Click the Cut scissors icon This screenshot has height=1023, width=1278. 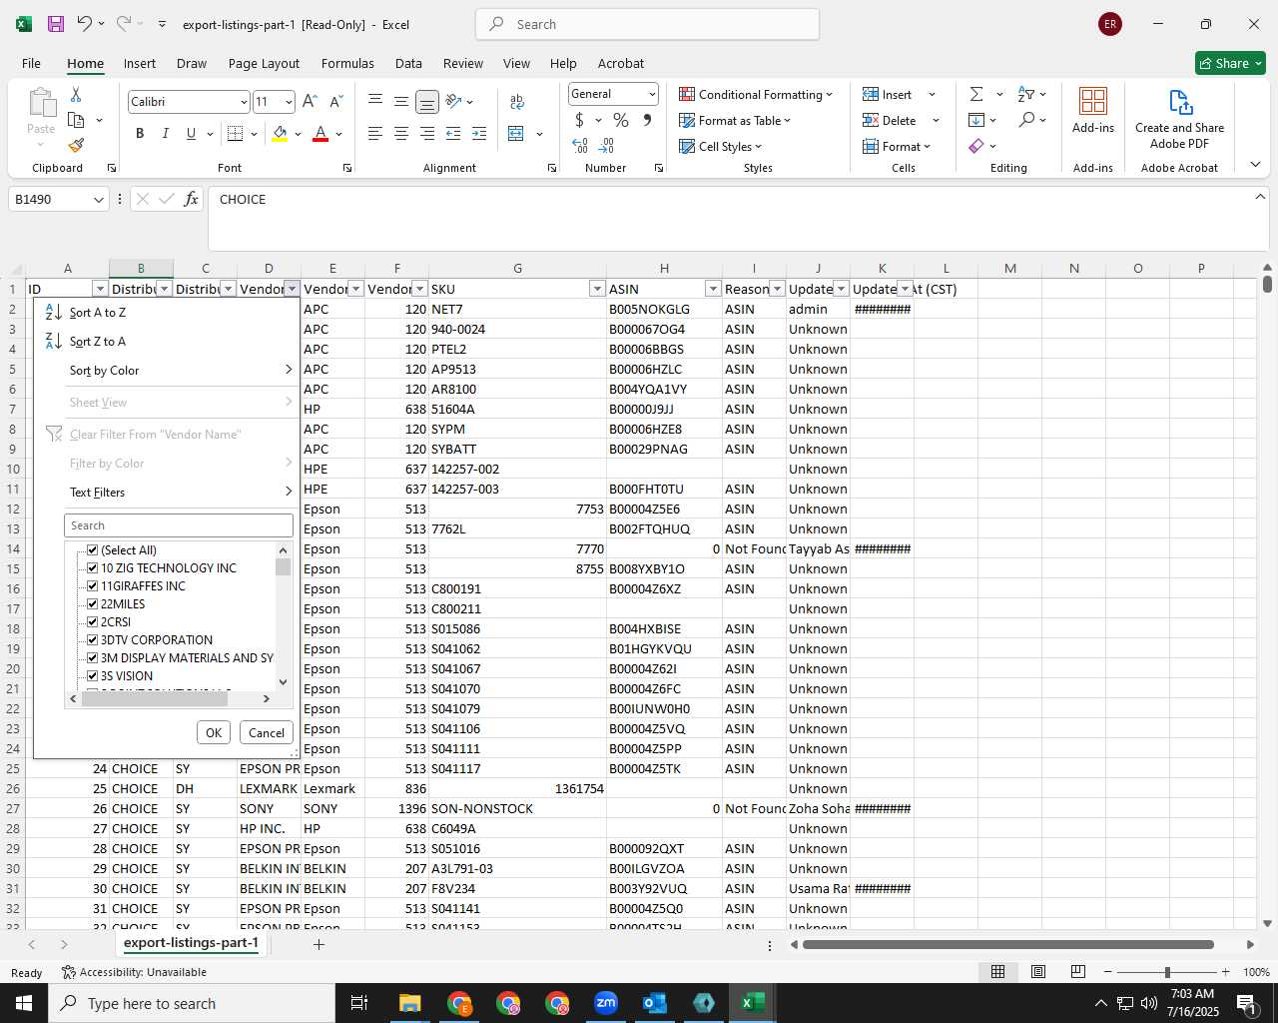(76, 94)
